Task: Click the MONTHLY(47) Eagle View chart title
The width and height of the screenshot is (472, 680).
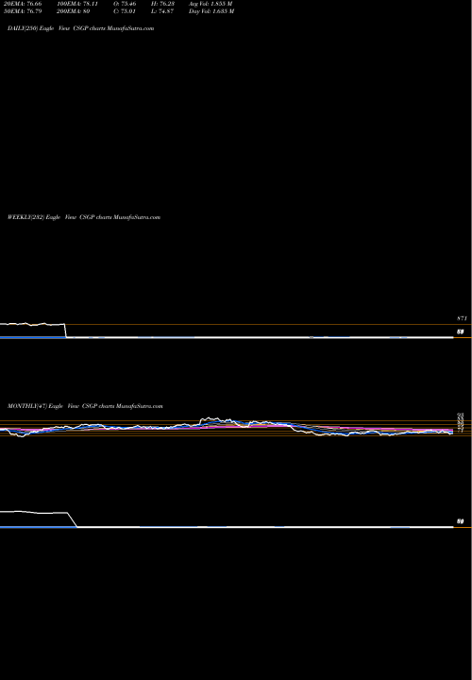Action: [85, 406]
